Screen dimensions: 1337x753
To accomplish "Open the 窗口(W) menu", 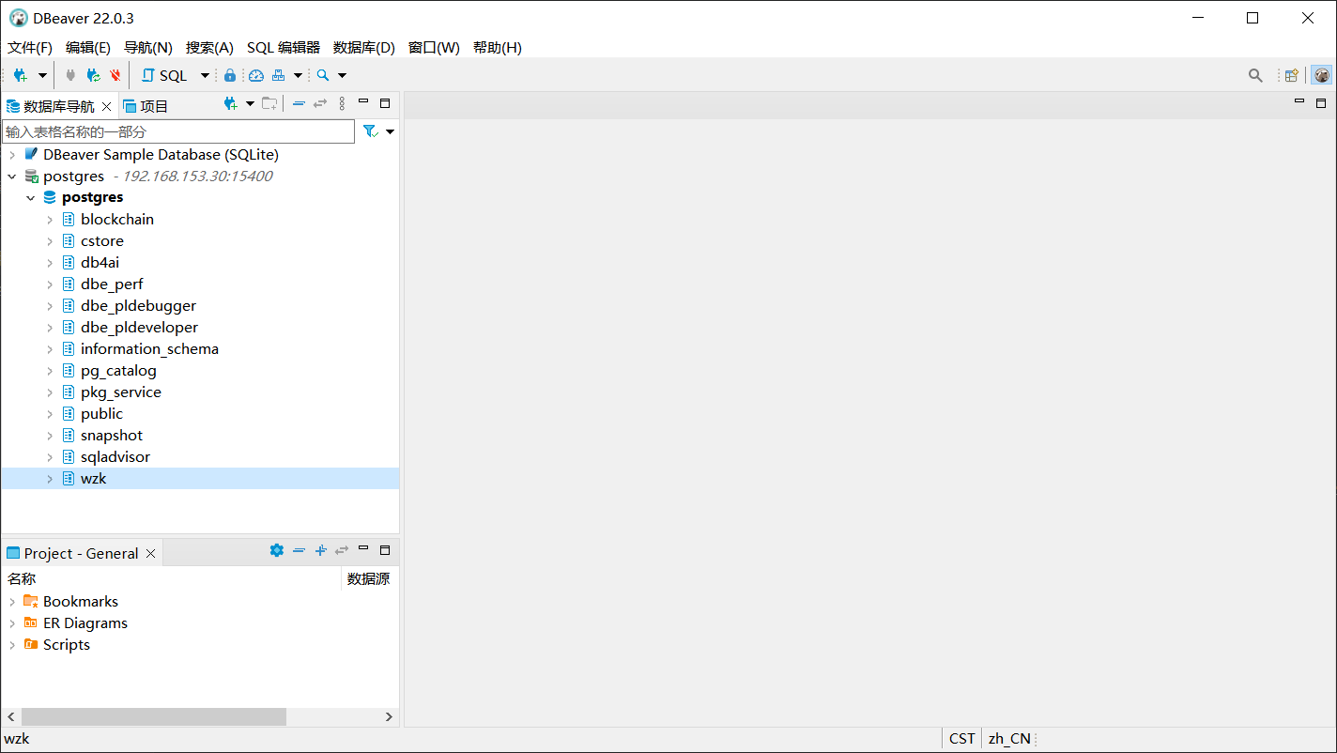I will coord(434,48).
